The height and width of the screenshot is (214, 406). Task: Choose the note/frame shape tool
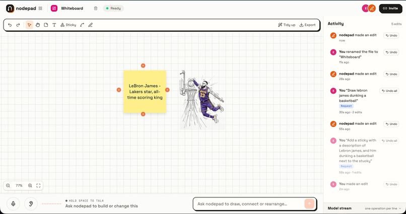coord(46,25)
